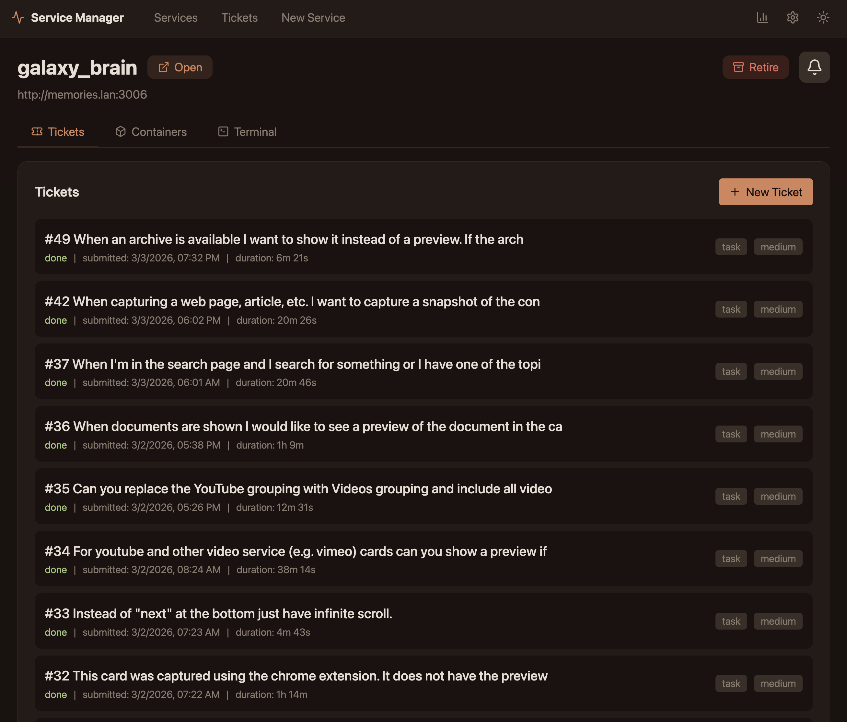Switch to the Containers tab
Screen dimensions: 847x722
[151, 132]
